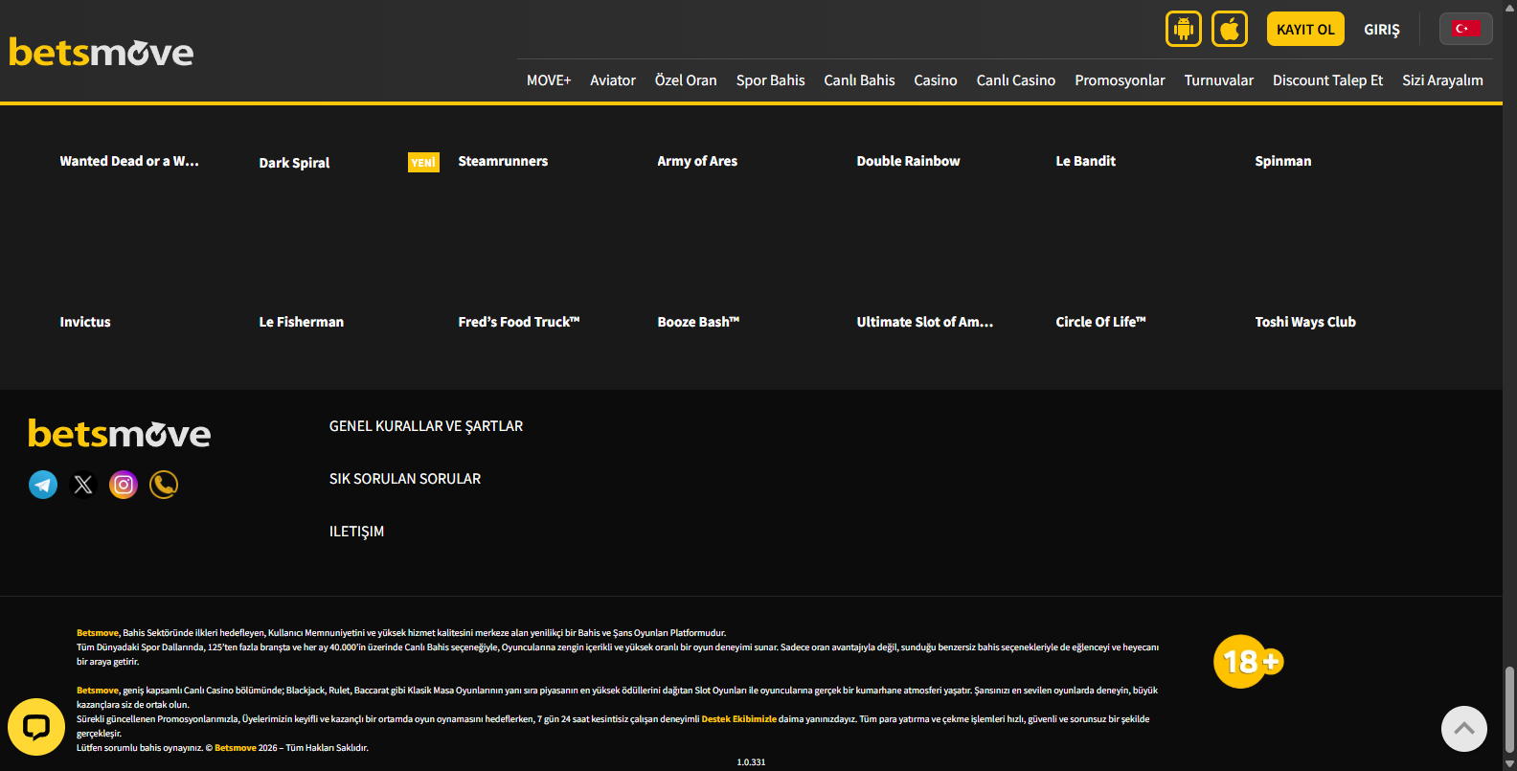
Task: Launch the Steamrunners game tile
Action: tap(503, 161)
